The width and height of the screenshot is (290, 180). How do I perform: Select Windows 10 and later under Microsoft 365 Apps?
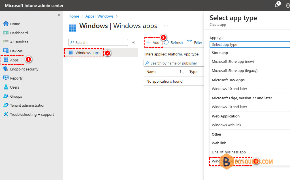click(x=229, y=89)
